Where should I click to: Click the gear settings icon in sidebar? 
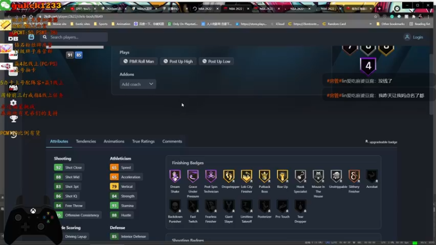(13, 103)
